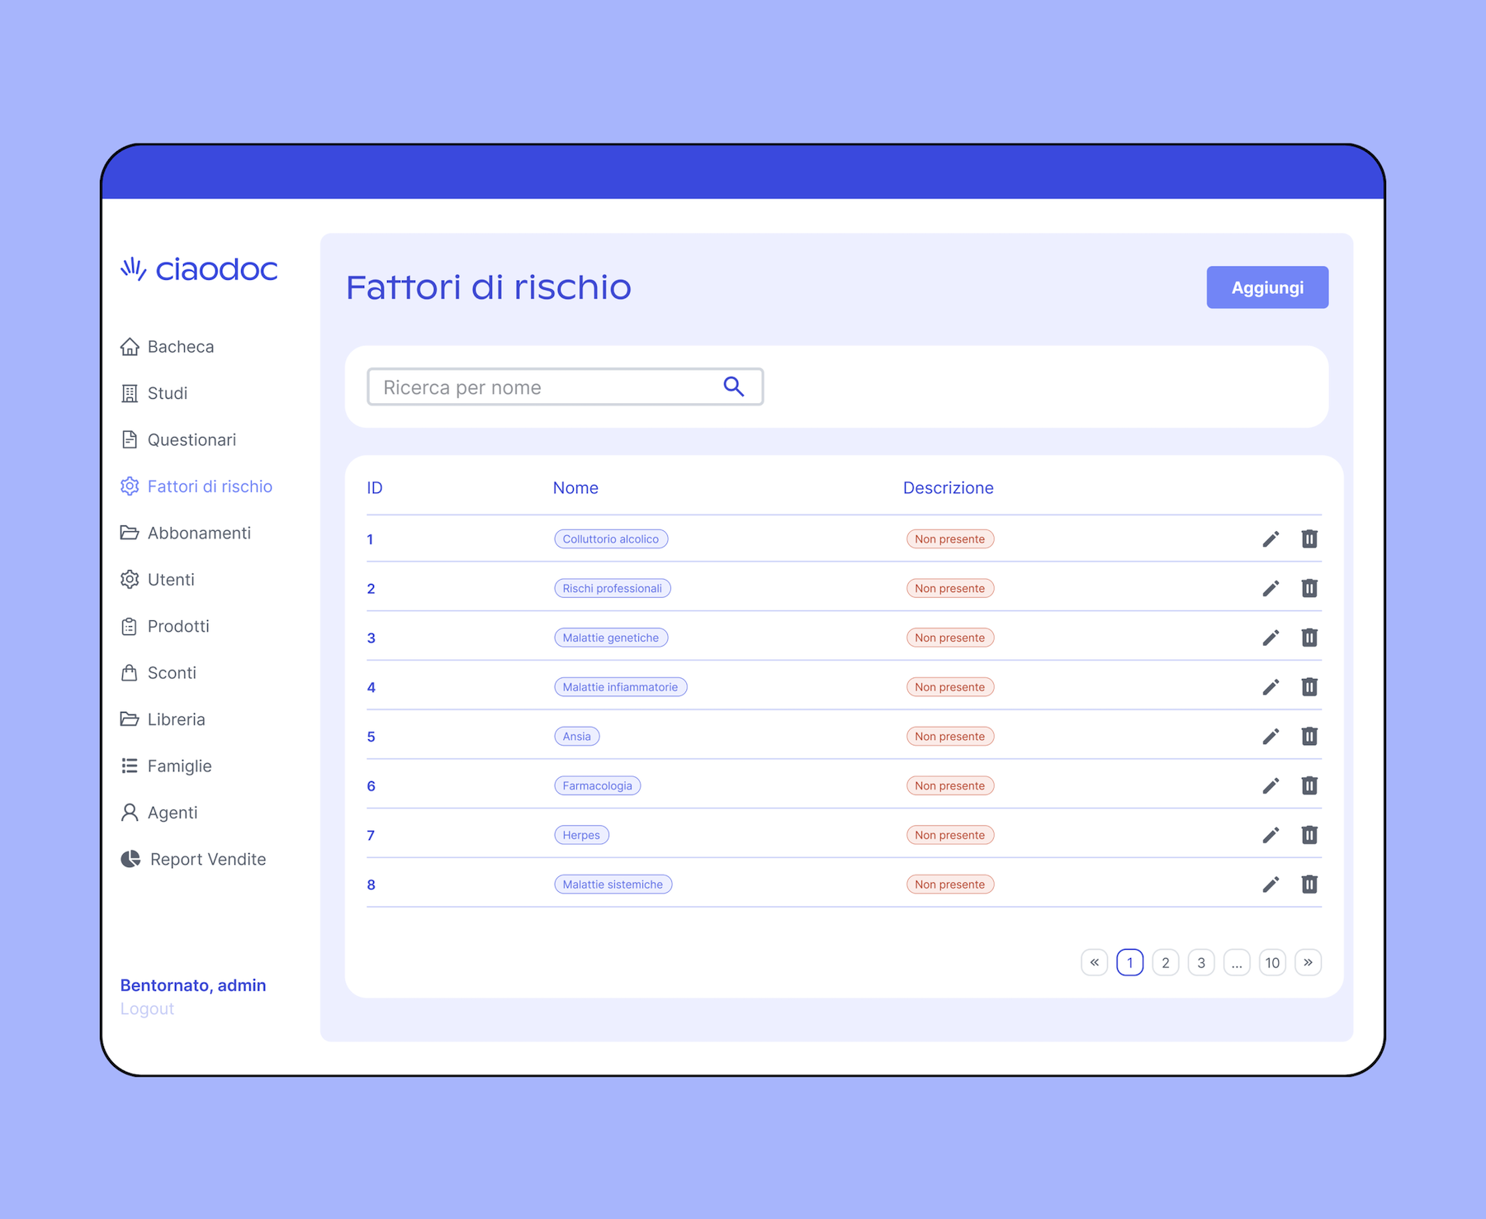Go to page 2 of results

point(1165,963)
